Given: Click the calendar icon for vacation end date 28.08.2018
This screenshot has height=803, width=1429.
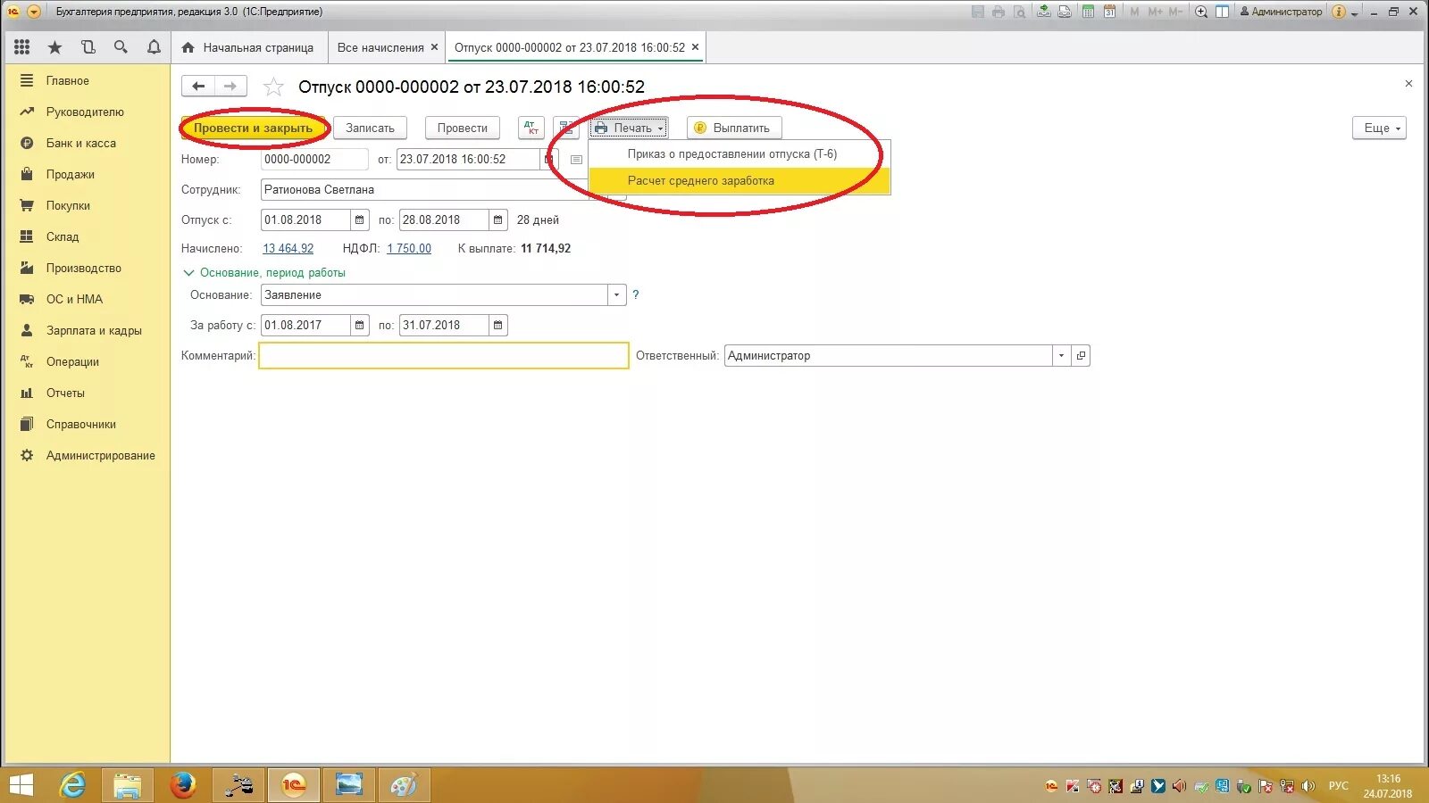Looking at the screenshot, I should (x=498, y=219).
